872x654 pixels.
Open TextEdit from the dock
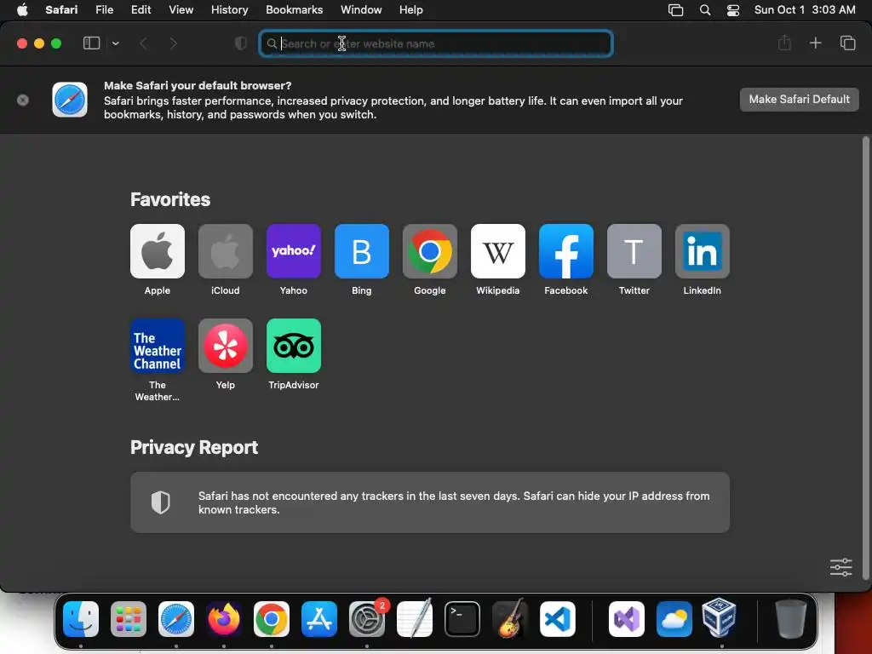[x=415, y=618]
